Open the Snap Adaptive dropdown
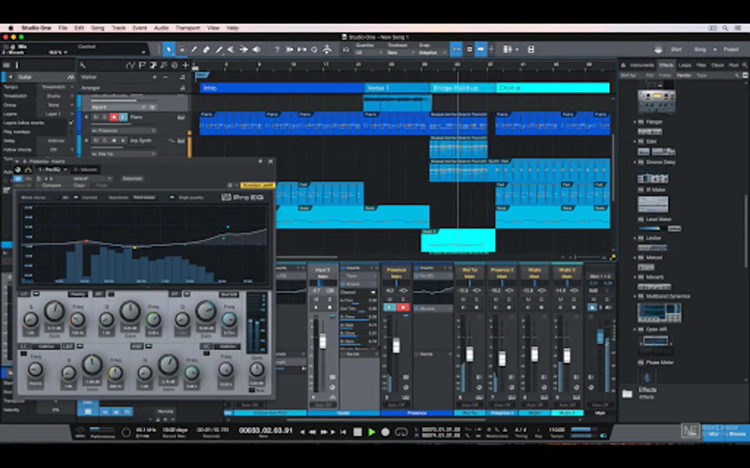 (431, 53)
